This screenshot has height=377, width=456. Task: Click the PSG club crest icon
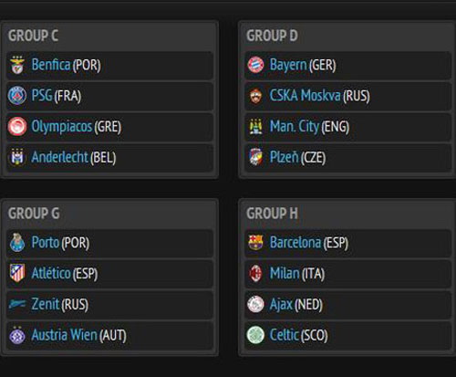click(17, 96)
